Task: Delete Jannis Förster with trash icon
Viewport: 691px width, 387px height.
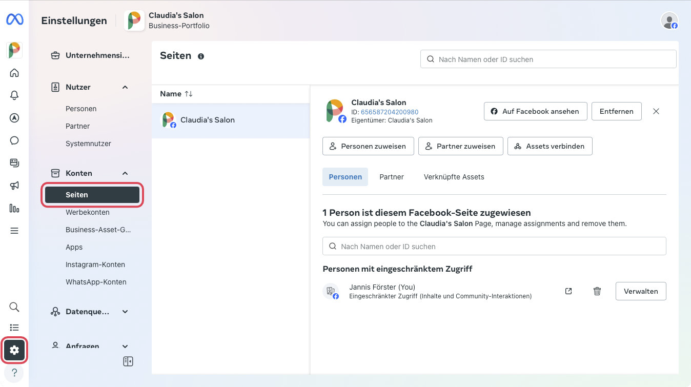Action: pyautogui.click(x=597, y=291)
